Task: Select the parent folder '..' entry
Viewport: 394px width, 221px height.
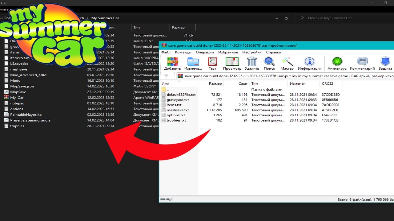Action: (163, 89)
